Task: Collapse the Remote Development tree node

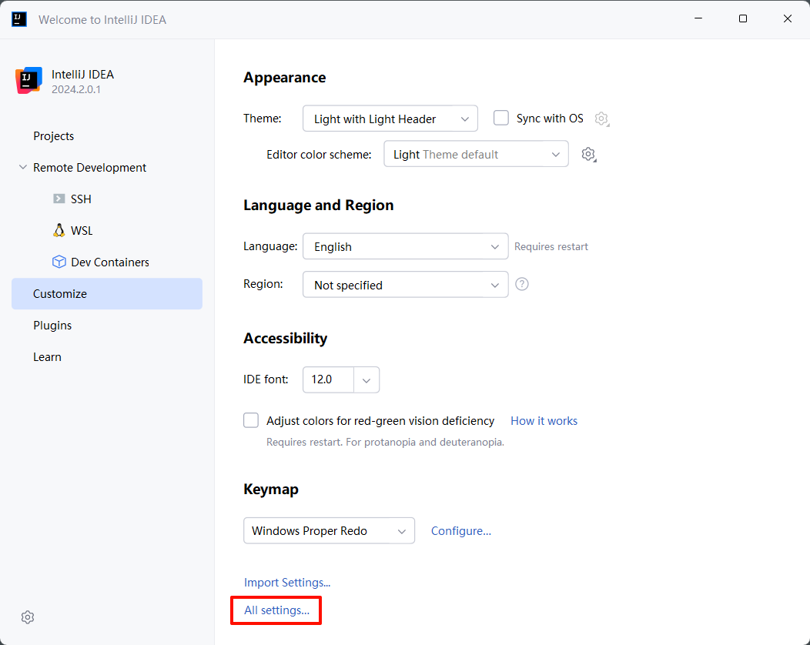Action: click(x=23, y=167)
